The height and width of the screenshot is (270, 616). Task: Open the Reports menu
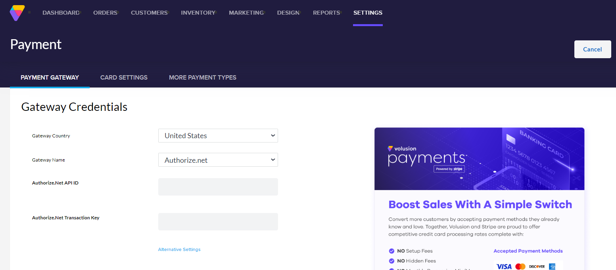click(326, 13)
